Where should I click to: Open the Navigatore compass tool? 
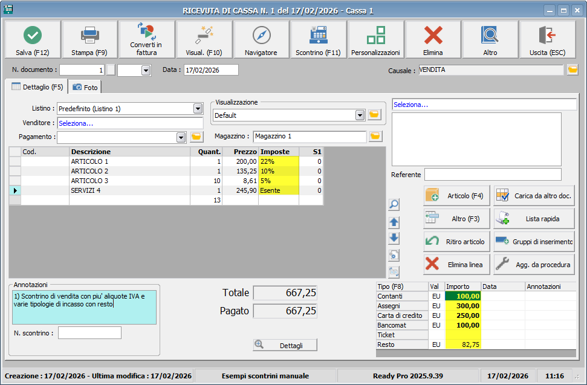(x=261, y=36)
